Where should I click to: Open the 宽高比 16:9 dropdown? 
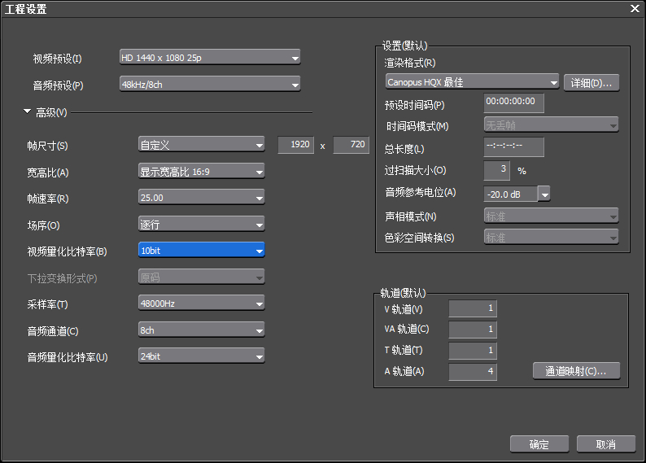(x=202, y=172)
